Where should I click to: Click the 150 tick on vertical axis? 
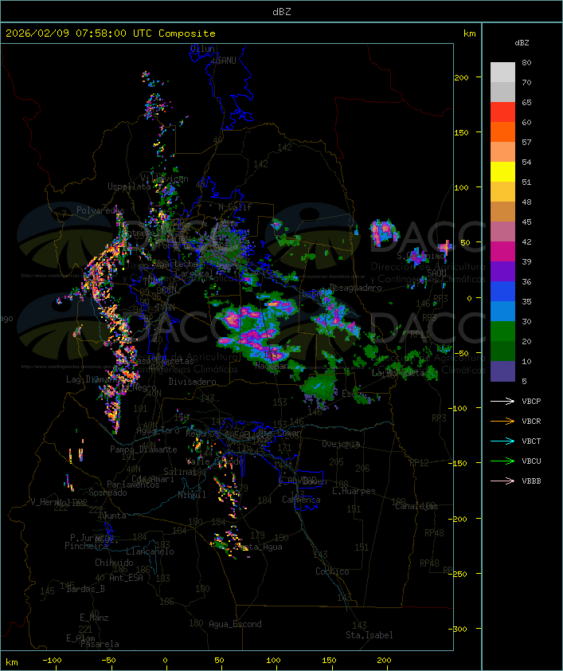point(461,132)
